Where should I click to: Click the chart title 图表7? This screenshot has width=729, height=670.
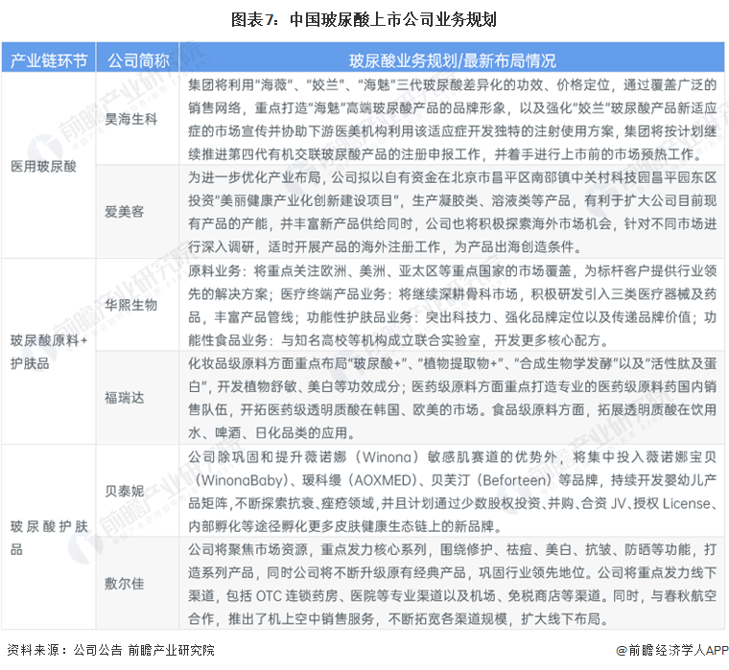pos(364,19)
